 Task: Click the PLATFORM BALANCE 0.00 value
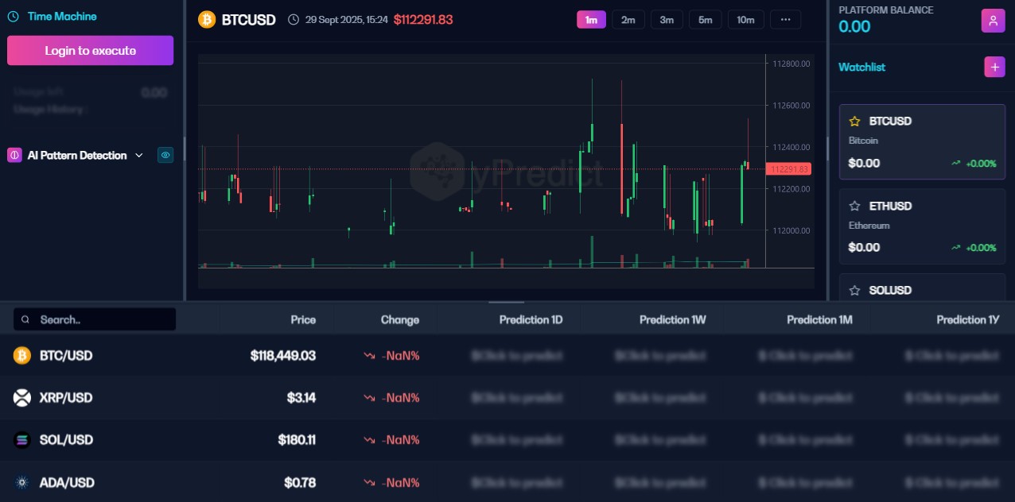coord(854,27)
